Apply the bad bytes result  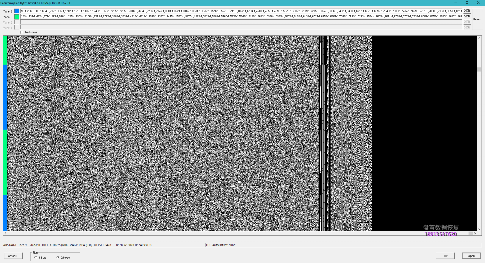tap(471, 256)
